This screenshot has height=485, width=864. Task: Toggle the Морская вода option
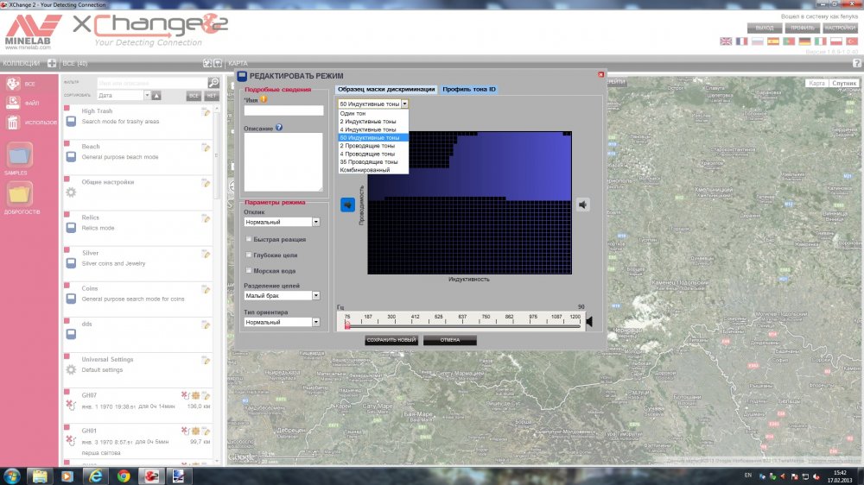(x=250, y=272)
